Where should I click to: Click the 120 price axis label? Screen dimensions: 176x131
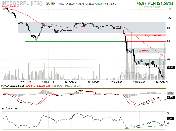pyautogui.click(x=169, y=10)
